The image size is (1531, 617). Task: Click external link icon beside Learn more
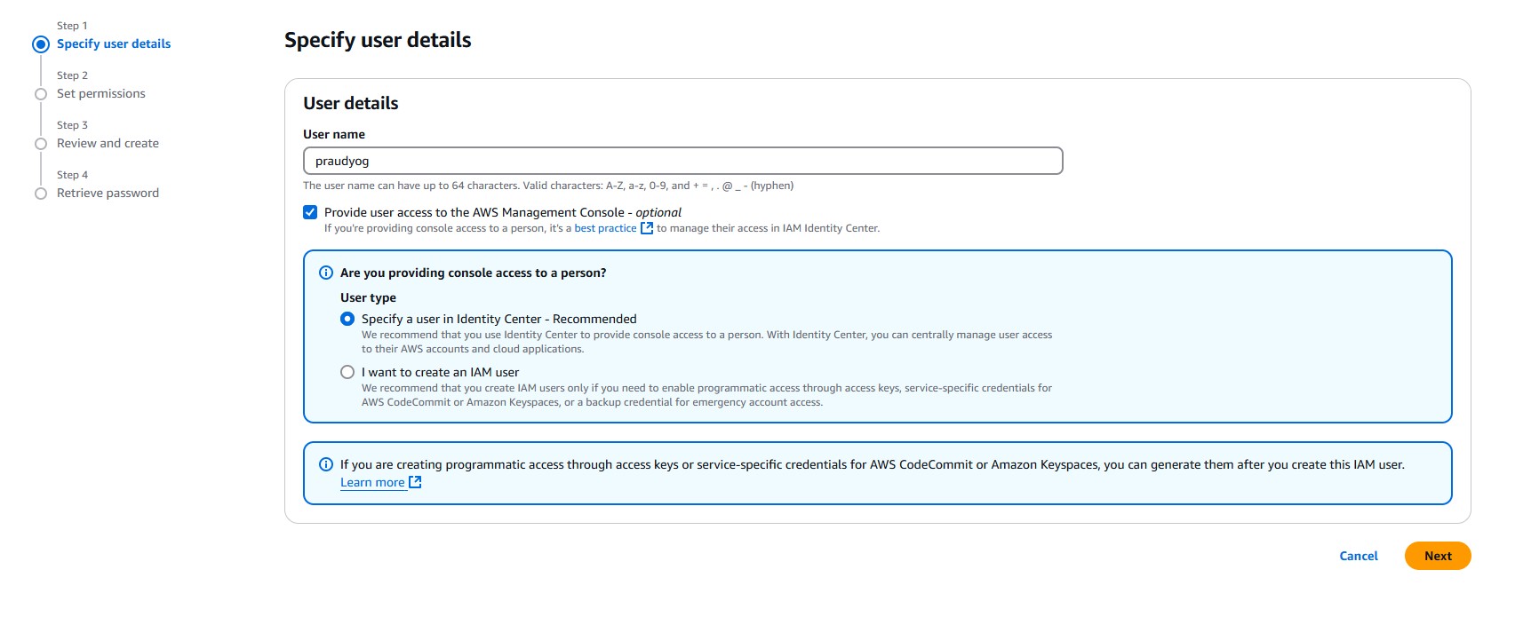click(x=415, y=482)
